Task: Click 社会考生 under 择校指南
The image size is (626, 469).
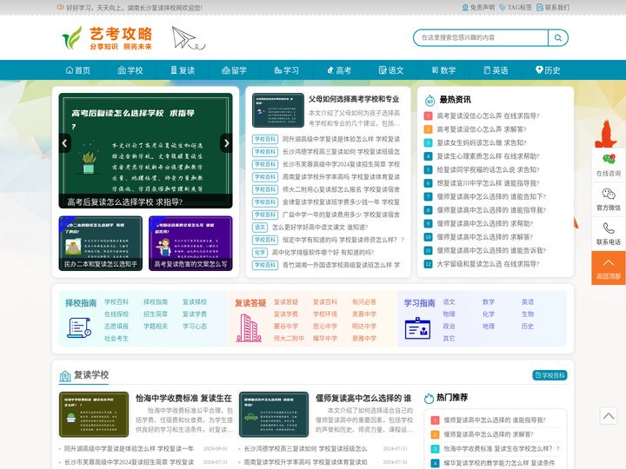Action: coord(117,339)
